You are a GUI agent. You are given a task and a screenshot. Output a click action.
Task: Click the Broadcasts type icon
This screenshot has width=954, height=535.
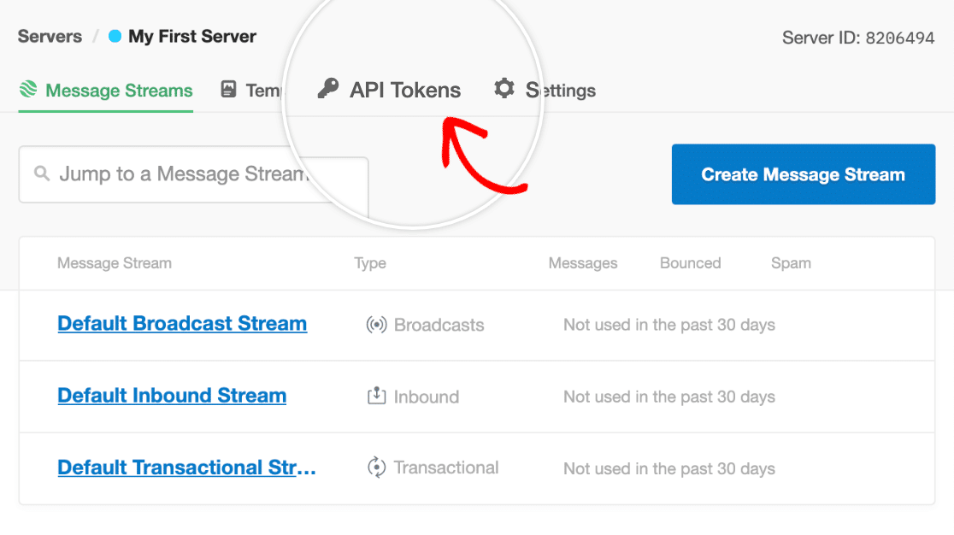pyautogui.click(x=376, y=325)
